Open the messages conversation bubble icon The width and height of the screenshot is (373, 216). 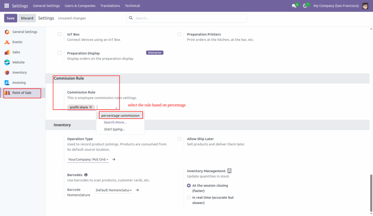pyautogui.click(x=294, y=6)
